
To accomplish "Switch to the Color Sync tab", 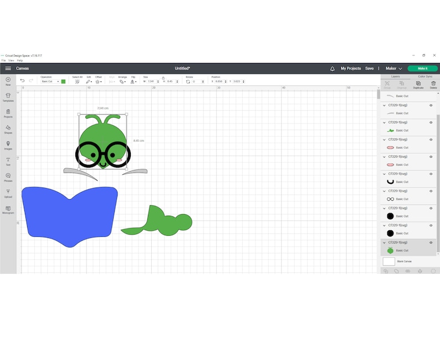I will coord(425,76).
